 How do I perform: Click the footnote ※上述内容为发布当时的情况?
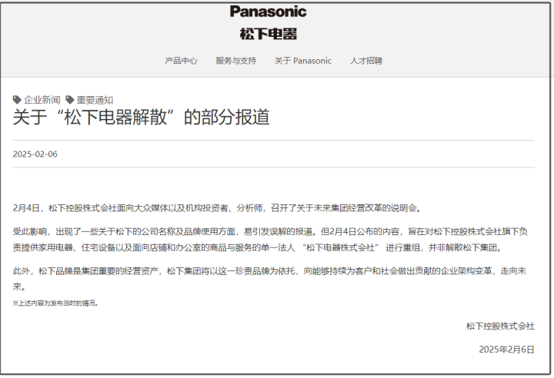[55, 303]
